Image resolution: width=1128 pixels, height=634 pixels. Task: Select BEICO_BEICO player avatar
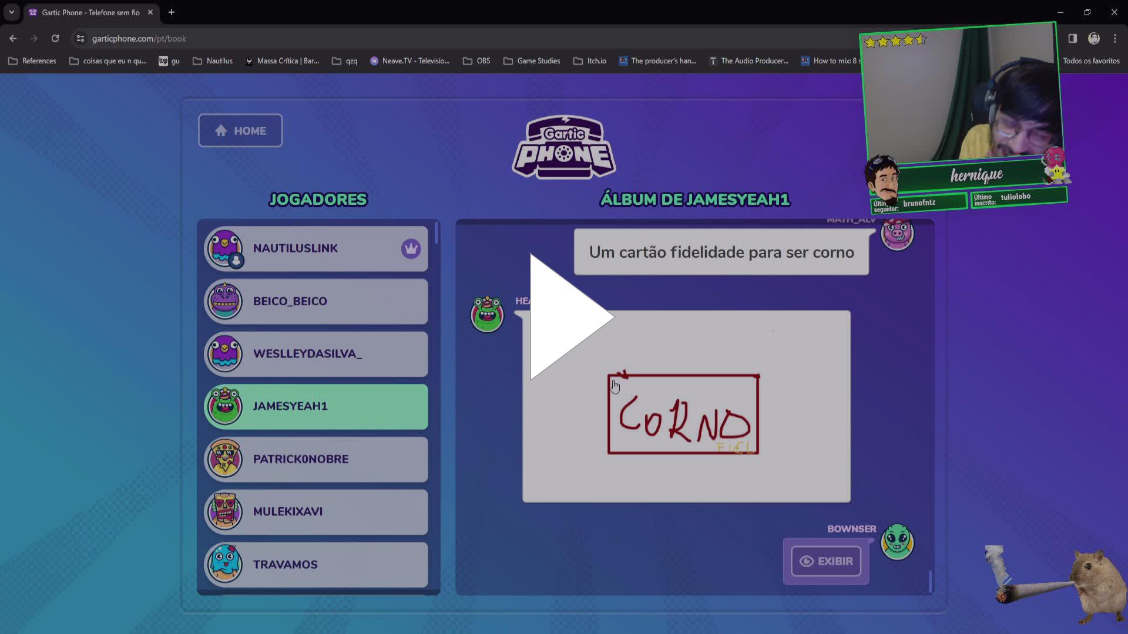[x=224, y=301]
